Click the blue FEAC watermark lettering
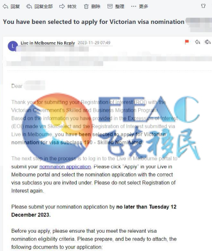 click(149, 109)
